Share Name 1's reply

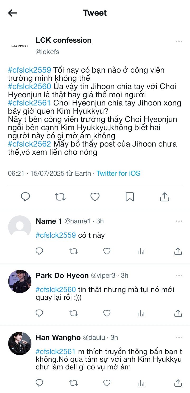178,251
